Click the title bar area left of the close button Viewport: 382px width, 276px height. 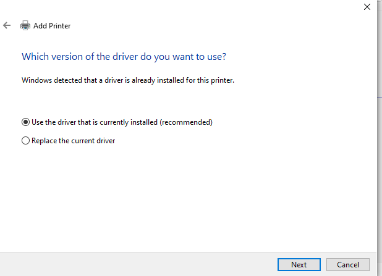(x=247, y=7)
